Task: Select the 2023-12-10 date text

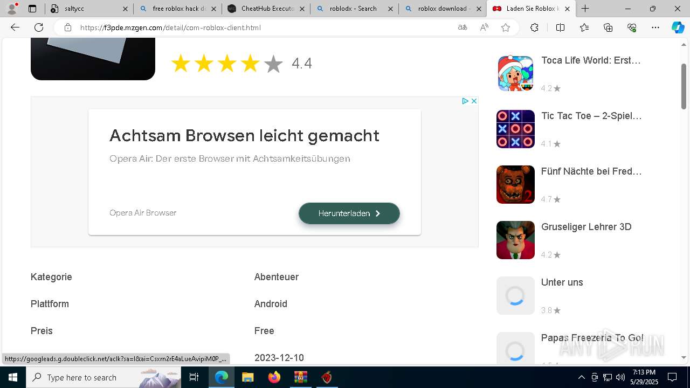Action: coord(279,358)
